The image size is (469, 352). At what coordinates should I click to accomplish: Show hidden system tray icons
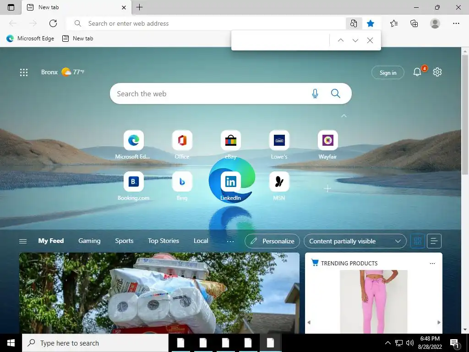click(387, 343)
